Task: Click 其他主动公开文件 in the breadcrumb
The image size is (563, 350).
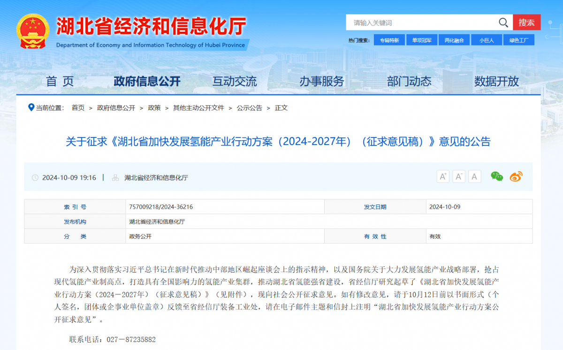Action: tap(198, 108)
